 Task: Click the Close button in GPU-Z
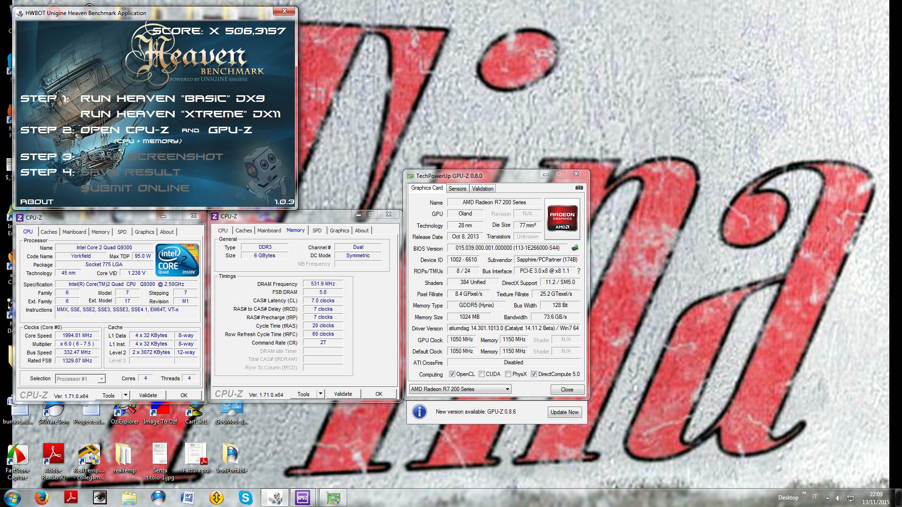click(x=567, y=390)
